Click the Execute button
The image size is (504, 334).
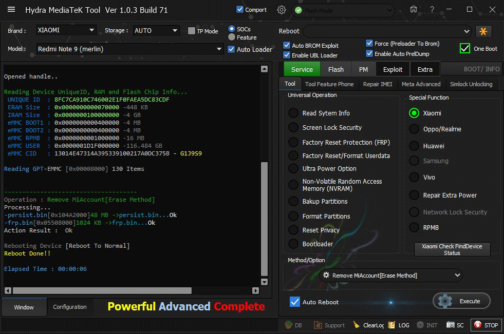[x=461, y=301]
